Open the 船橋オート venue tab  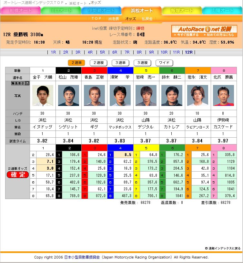[20, 11]
